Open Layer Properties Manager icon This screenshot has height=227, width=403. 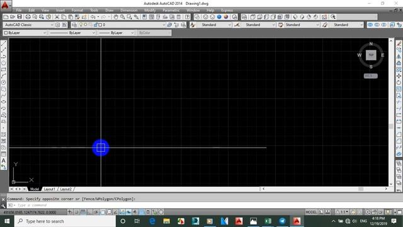pos(74,25)
